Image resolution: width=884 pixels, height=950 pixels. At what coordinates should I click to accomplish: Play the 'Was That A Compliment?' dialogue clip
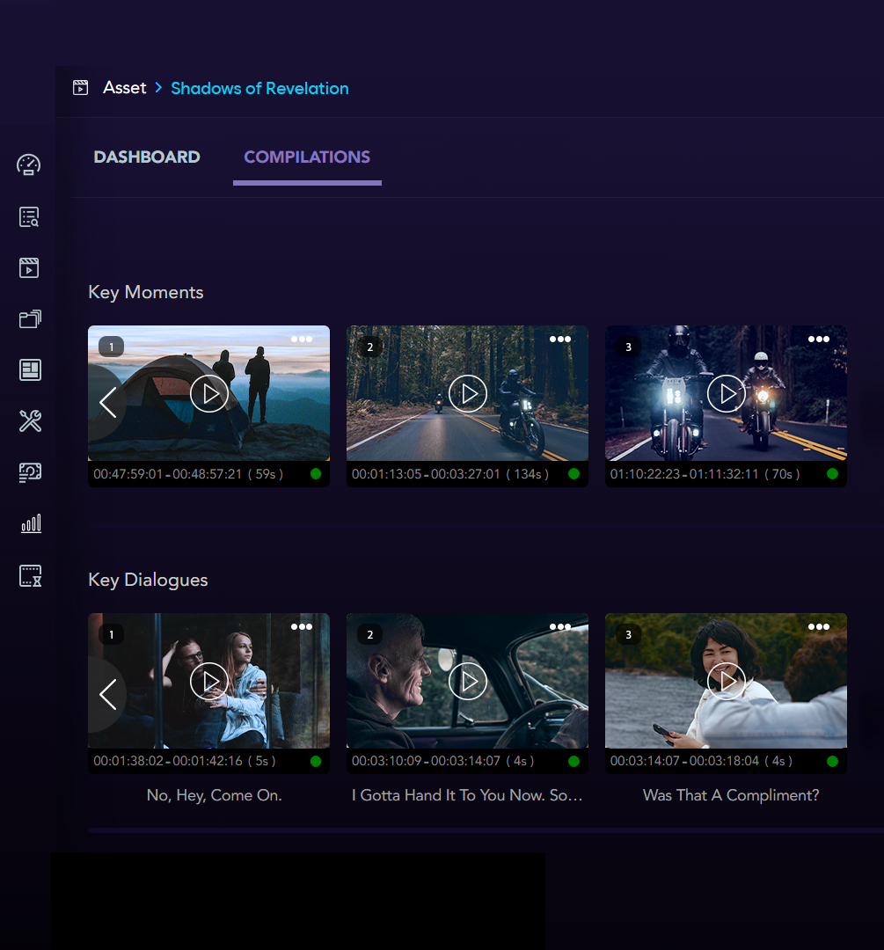[726, 682]
